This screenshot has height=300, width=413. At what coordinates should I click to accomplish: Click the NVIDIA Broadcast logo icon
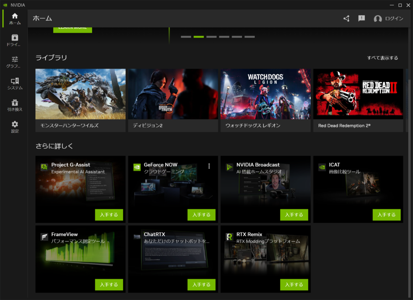[230, 167]
